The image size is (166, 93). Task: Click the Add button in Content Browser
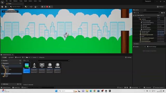point(4,57)
